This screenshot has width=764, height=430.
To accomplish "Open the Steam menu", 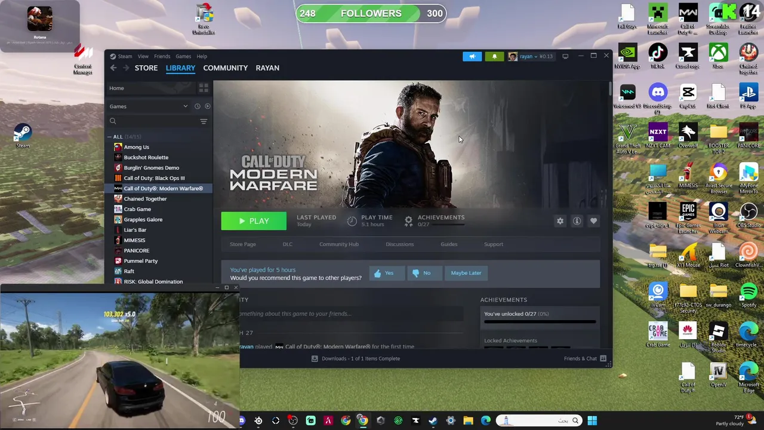I will 125,56.
